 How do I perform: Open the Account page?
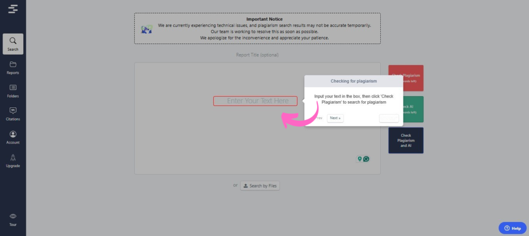(x=13, y=137)
